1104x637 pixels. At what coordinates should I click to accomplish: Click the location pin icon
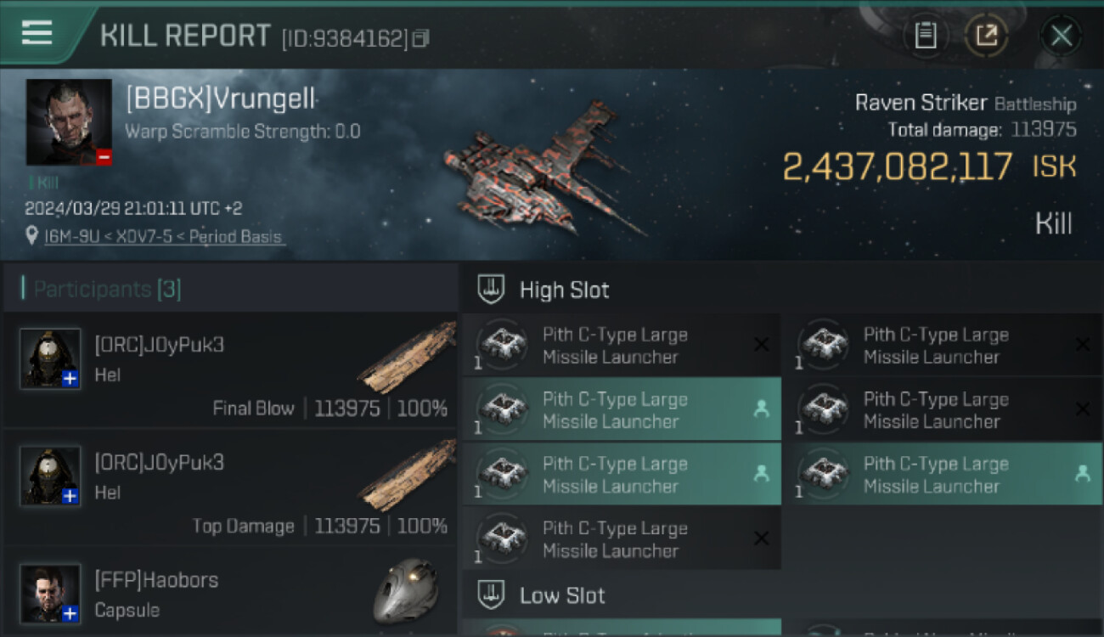point(32,236)
